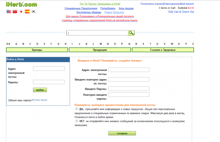Select letter Z in alphabet index
Viewport: 220px width, 142px height.
coord(193,44)
